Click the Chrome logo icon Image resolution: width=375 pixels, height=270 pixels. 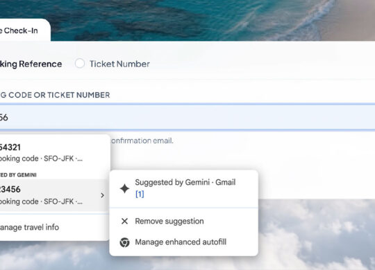point(124,242)
